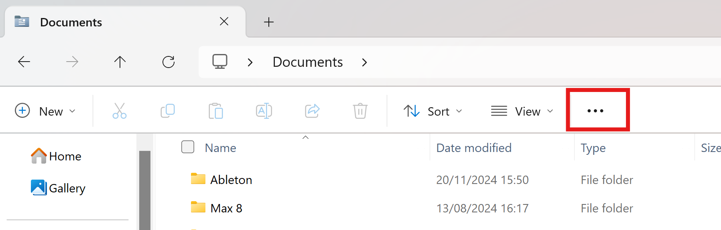
Task: Expand chevron after the monitor icon
Action: pyautogui.click(x=250, y=62)
